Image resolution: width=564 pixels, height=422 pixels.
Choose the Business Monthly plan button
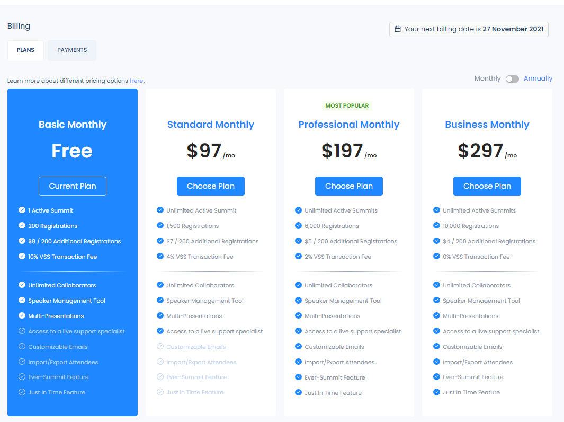487,186
